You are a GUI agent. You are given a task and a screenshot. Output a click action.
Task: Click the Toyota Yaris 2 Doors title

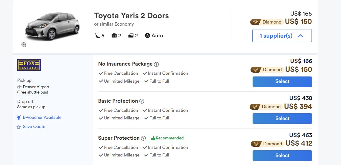(131, 16)
